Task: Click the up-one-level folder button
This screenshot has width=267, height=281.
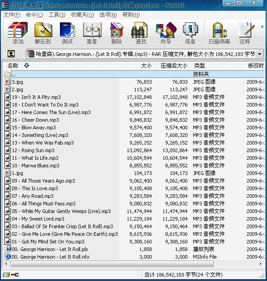Action: [11, 54]
